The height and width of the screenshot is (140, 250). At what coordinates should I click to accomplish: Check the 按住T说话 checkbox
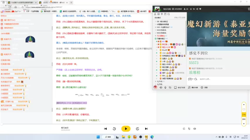click(x=175, y=87)
